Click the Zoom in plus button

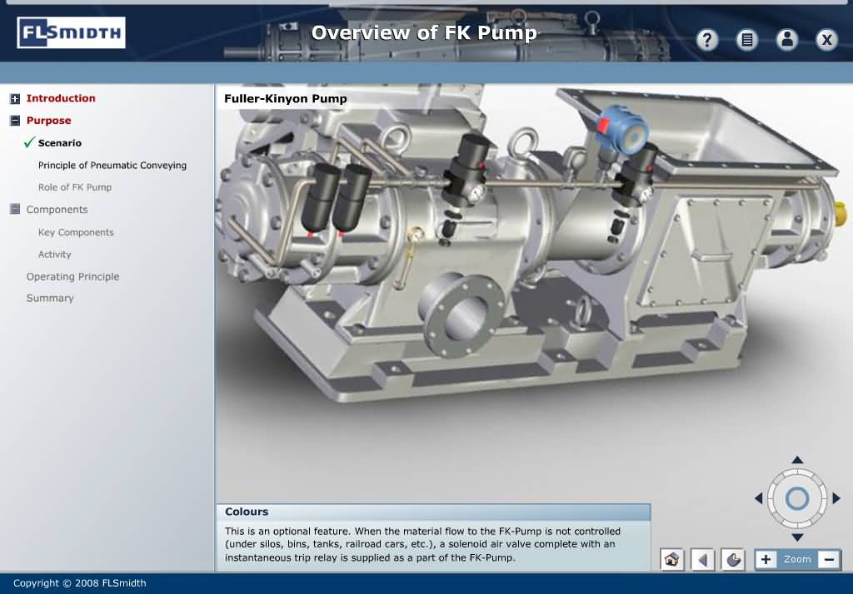(x=766, y=559)
